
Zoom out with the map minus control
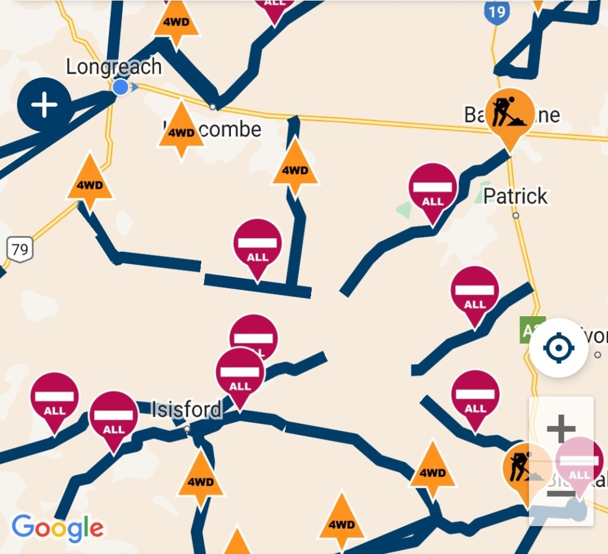(x=561, y=494)
